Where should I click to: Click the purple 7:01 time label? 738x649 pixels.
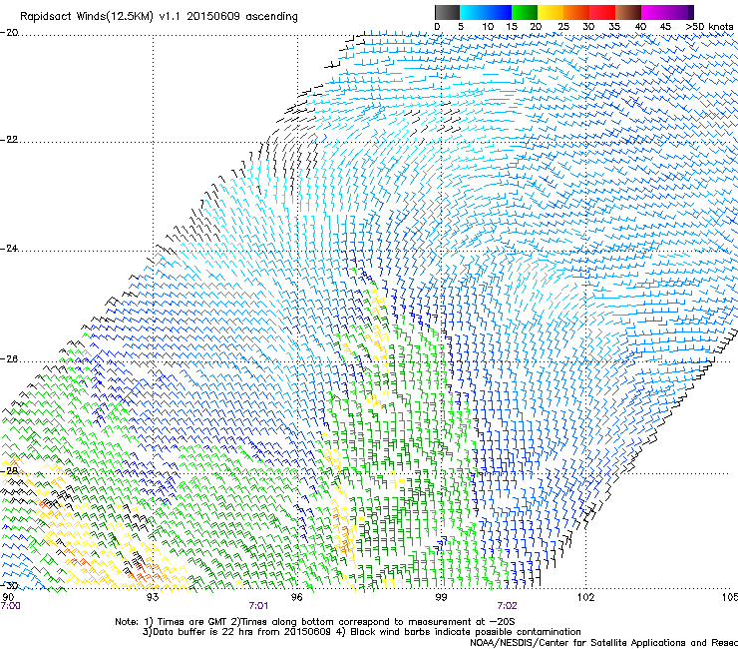258,606
